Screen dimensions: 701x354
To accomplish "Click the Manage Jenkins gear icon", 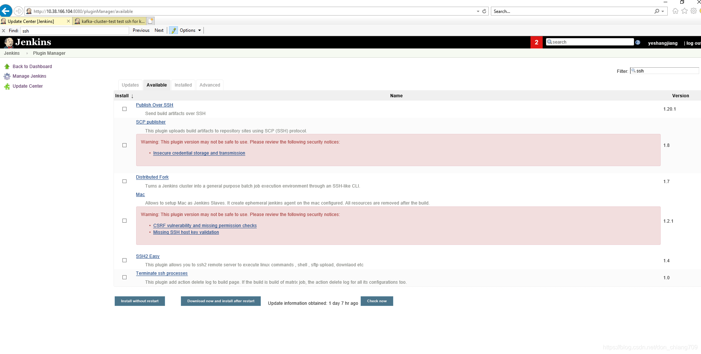I will (x=7, y=76).
